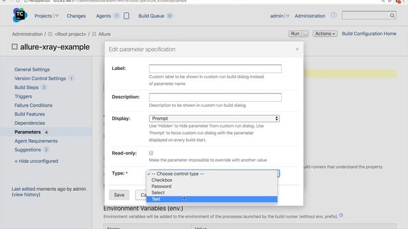The height and width of the screenshot is (229, 408).
Task: Open Build Configuration Home link
Action: point(369,34)
